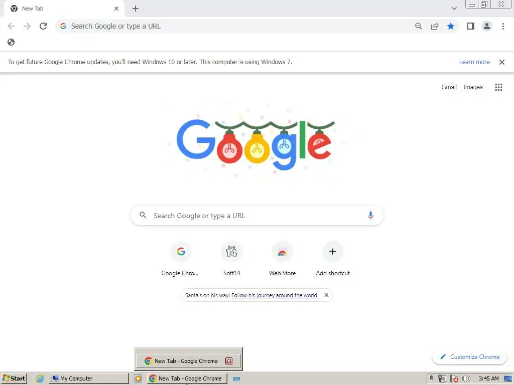Click the network tray icon
514x385 pixels.
pyautogui.click(x=442, y=378)
